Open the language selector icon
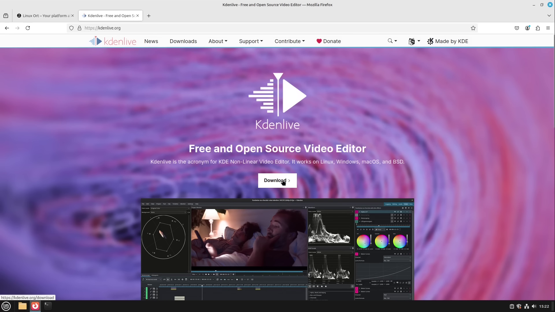This screenshot has height=312, width=555. pos(412,41)
